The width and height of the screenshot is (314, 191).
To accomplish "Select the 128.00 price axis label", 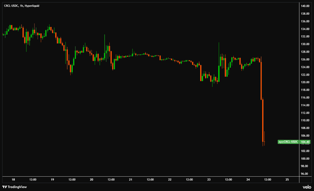I will tap(305, 52).
